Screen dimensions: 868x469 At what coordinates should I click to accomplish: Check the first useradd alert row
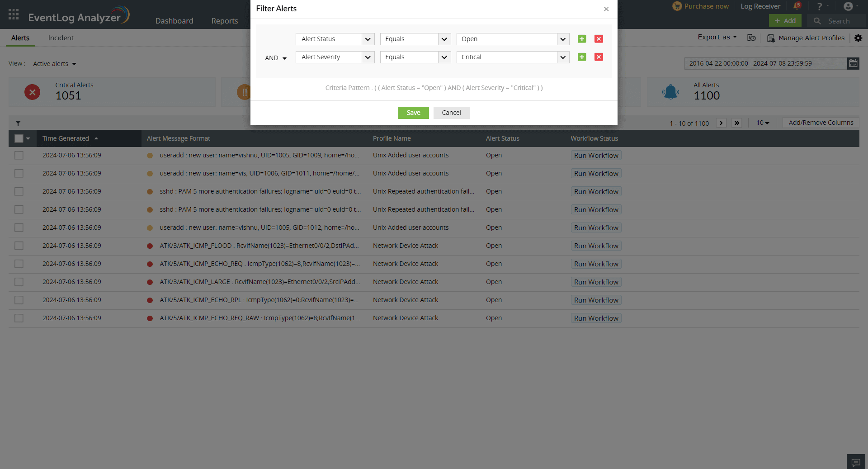(x=19, y=155)
